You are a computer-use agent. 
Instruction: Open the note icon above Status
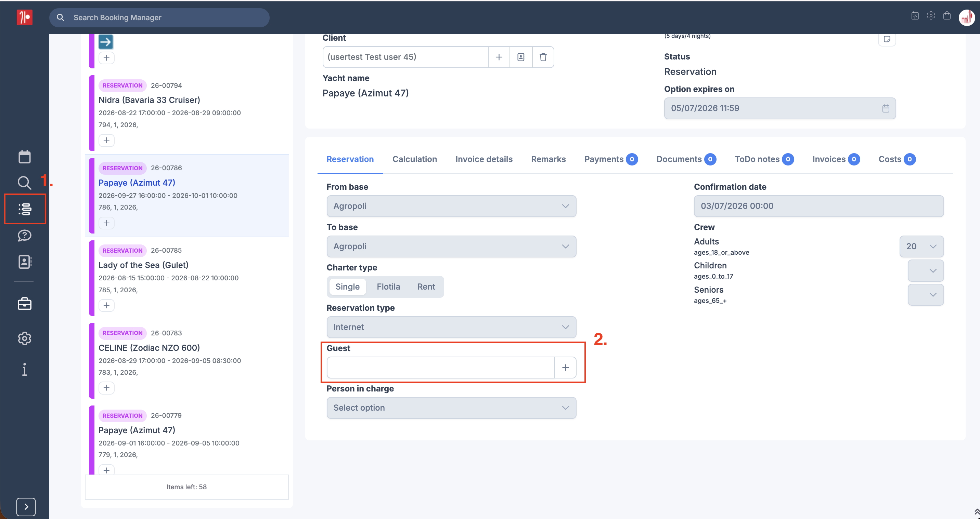pyautogui.click(x=887, y=39)
